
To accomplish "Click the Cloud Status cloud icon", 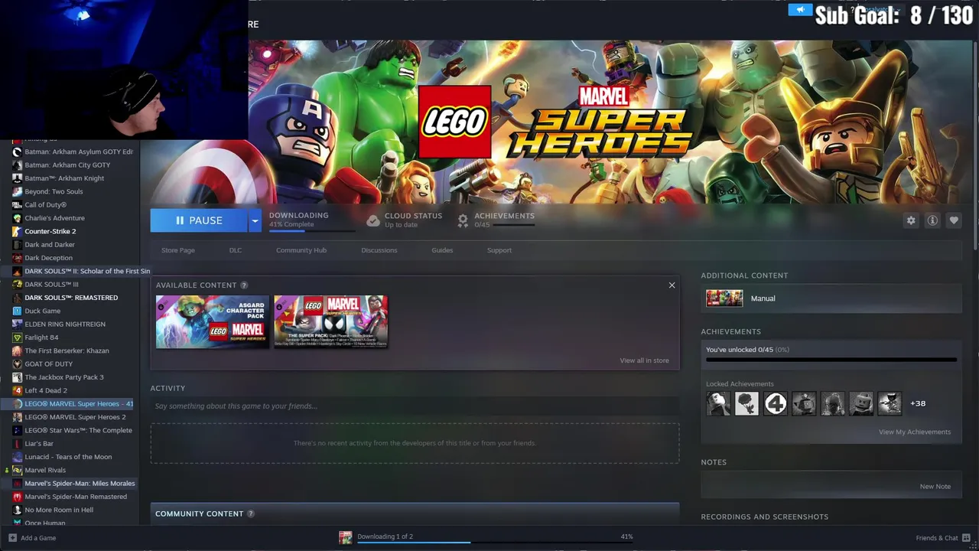I will (373, 220).
